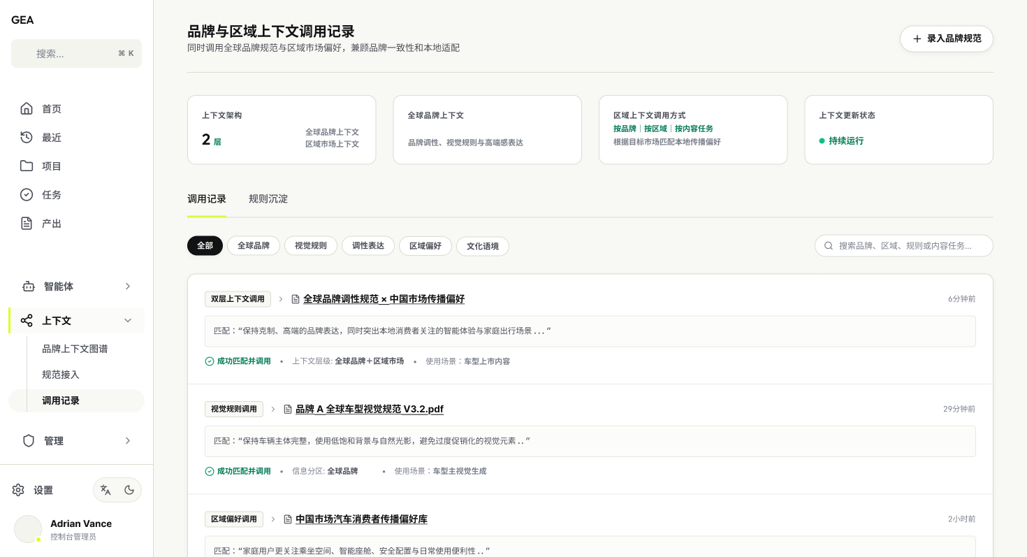Expand the 智能体 chevron
Screen dimensions: 1027x557
[128, 286]
